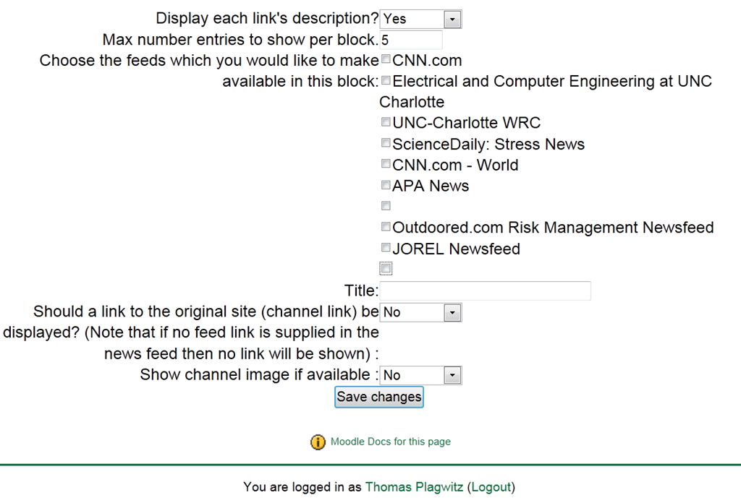
Task: Open Thomas Plagwitz profile link
Action: 415,487
